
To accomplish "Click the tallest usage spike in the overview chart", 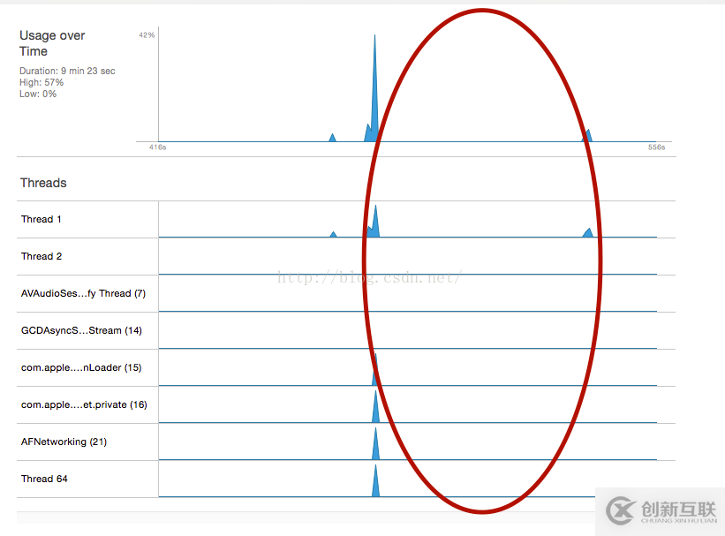I will (x=374, y=93).
